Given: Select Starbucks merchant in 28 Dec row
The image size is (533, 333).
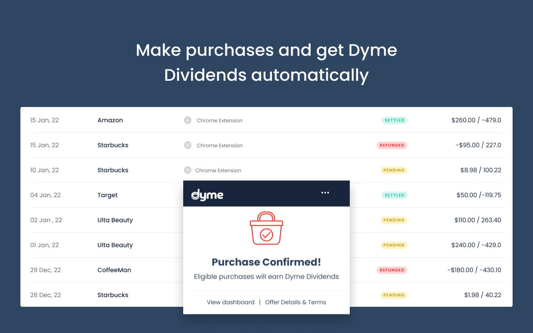Looking at the screenshot, I should [x=113, y=295].
